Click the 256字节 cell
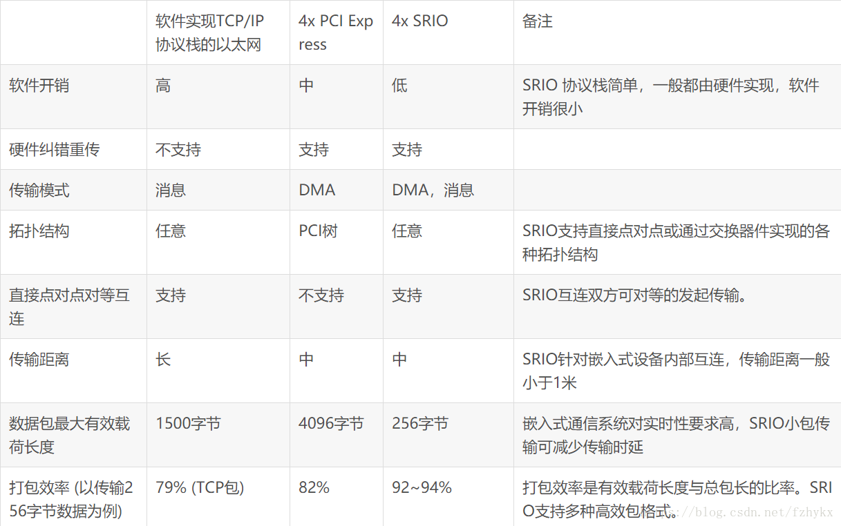 point(420,424)
